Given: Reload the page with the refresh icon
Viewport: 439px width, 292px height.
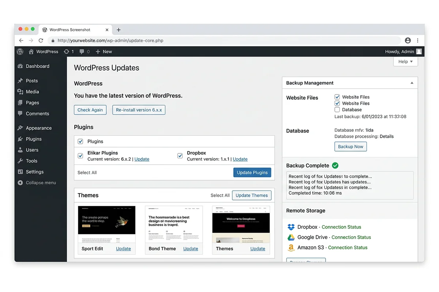Looking at the screenshot, I should coord(41,41).
